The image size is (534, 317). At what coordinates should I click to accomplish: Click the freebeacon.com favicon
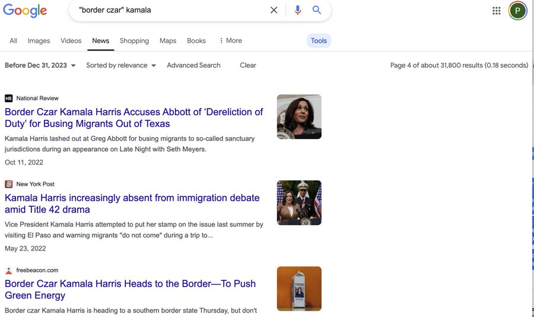[8, 270]
